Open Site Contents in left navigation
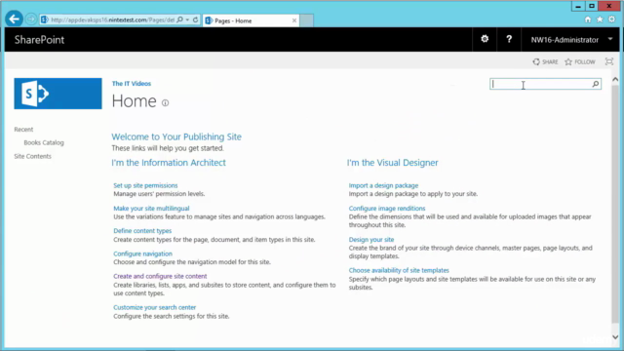Viewport: 624px width, 351px height. coord(32,156)
